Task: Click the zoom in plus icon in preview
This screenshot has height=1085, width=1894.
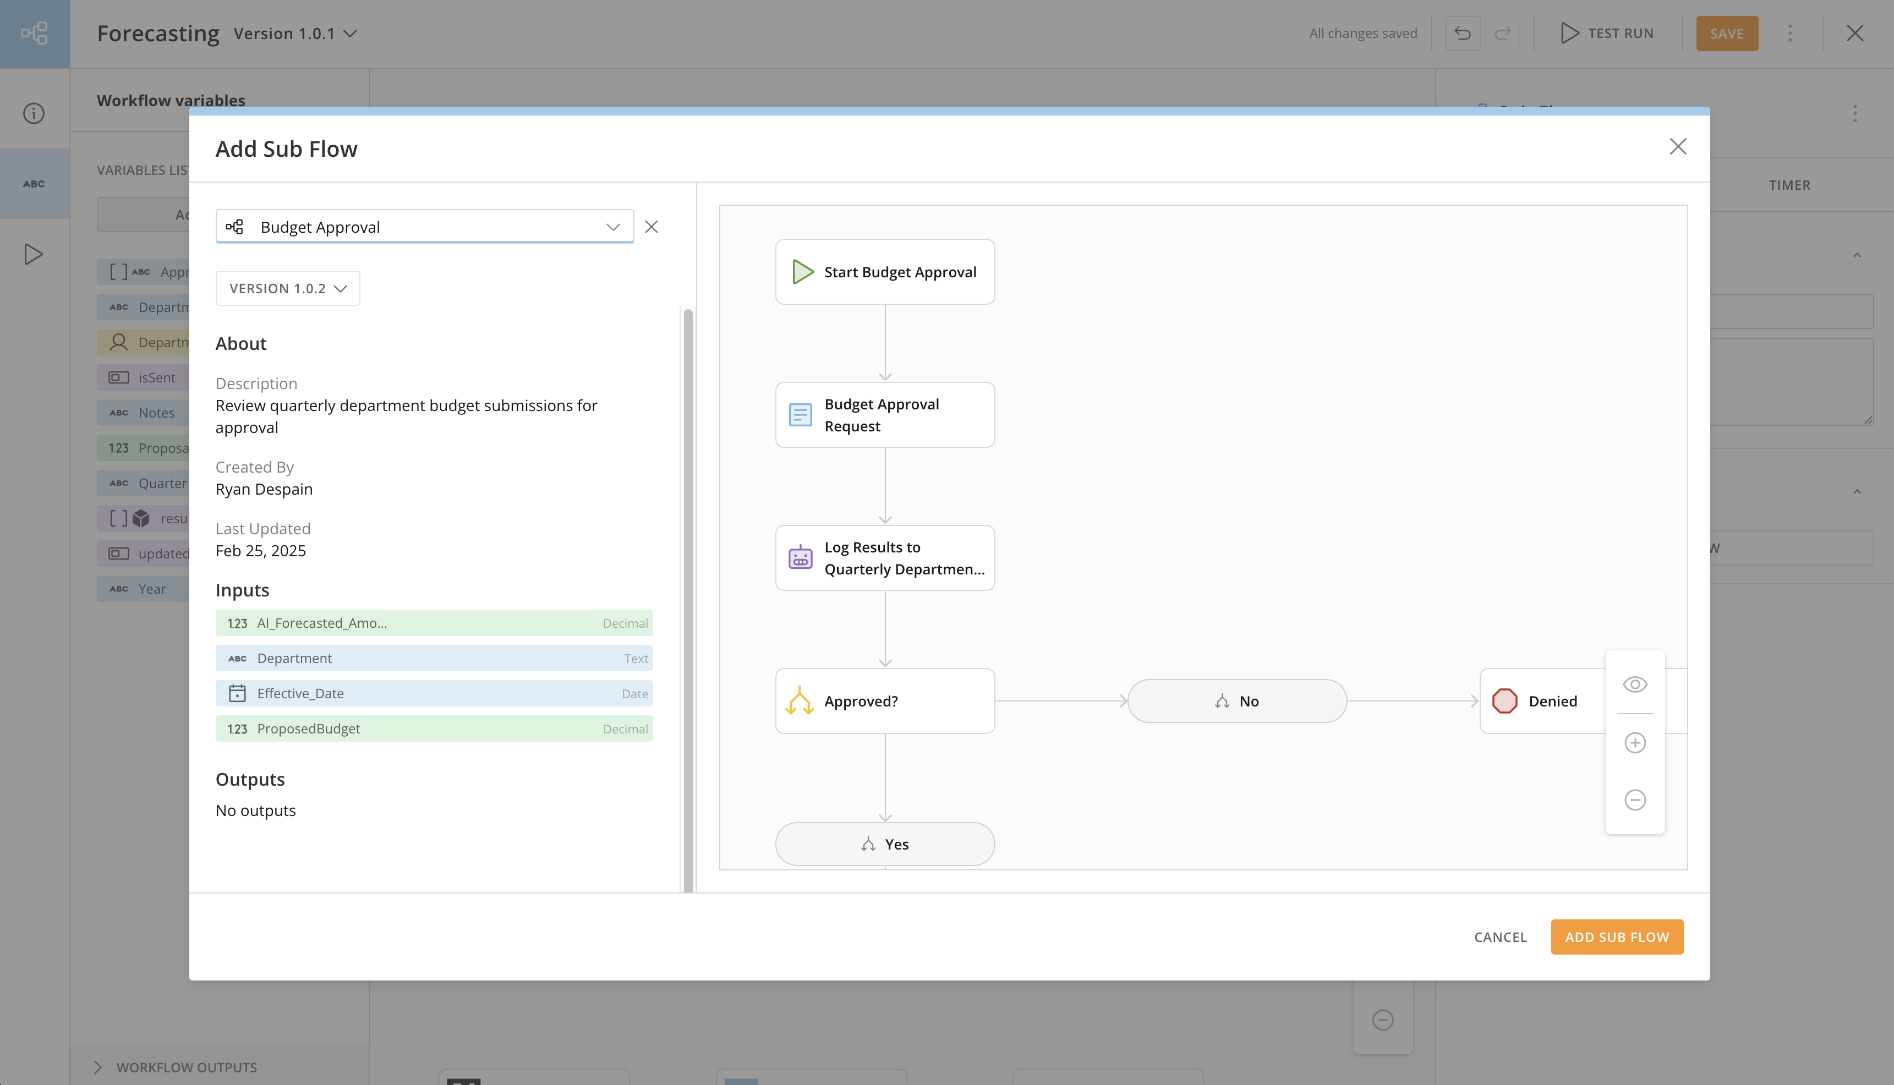Action: pyautogui.click(x=1635, y=742)
